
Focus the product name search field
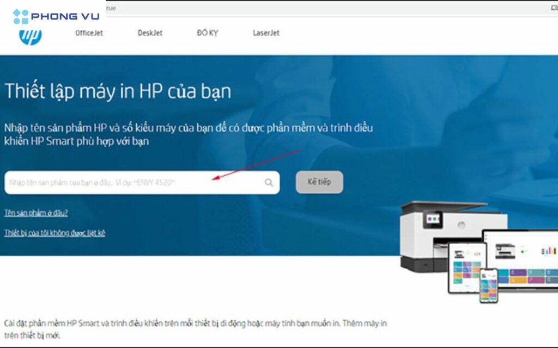[x=131, y=183]
